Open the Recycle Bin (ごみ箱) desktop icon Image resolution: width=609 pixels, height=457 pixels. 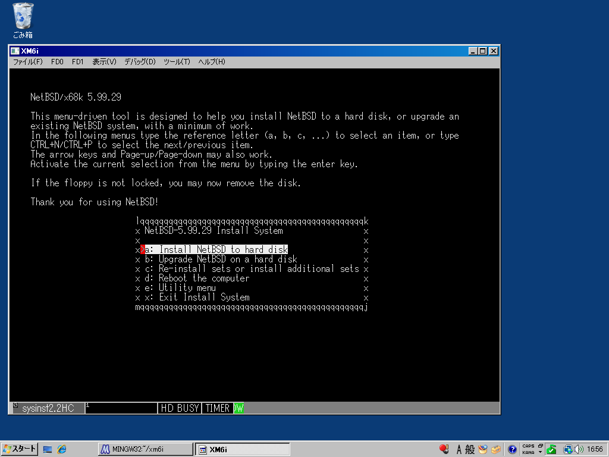(x=23, y=20)
